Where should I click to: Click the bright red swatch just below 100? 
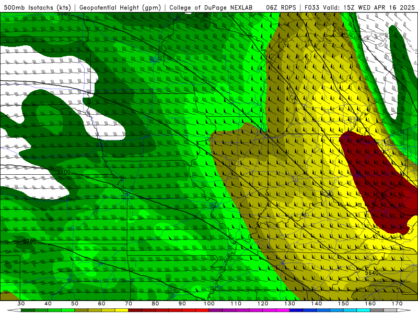tap(202, 310)
